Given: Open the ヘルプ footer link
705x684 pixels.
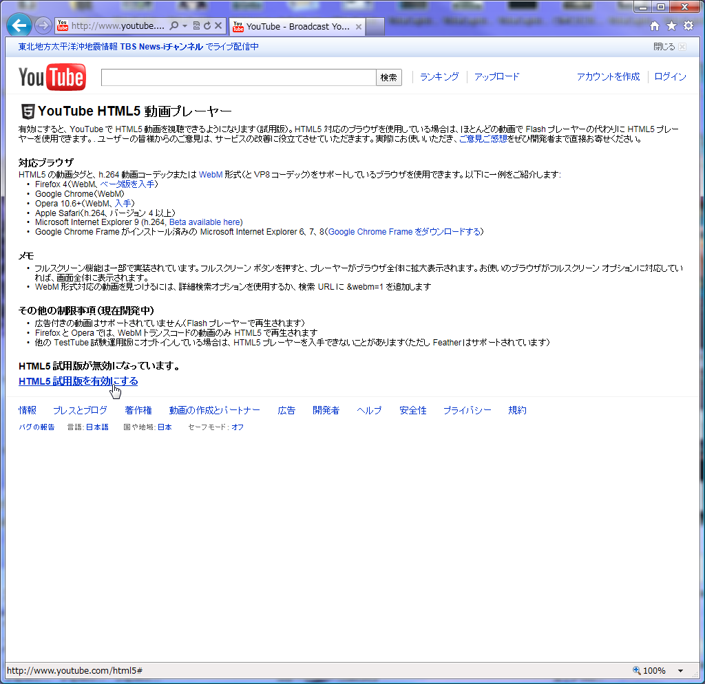Looking at the screenshot, I should (369, 410).
